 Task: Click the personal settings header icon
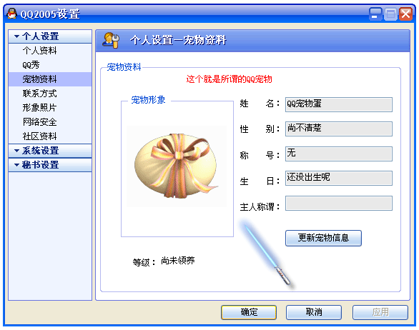(x=111, y=40)
